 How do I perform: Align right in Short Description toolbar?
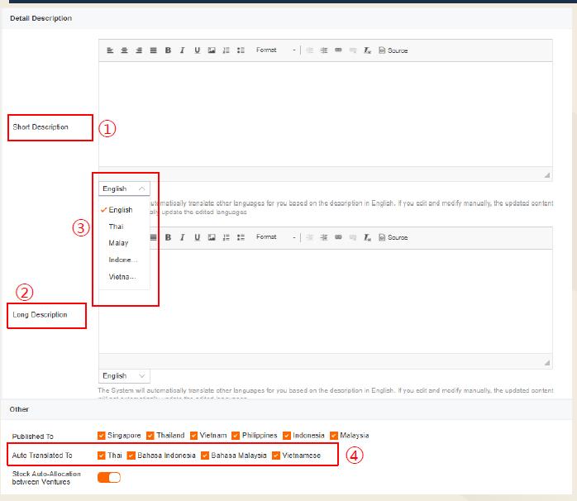click(139, 50)
